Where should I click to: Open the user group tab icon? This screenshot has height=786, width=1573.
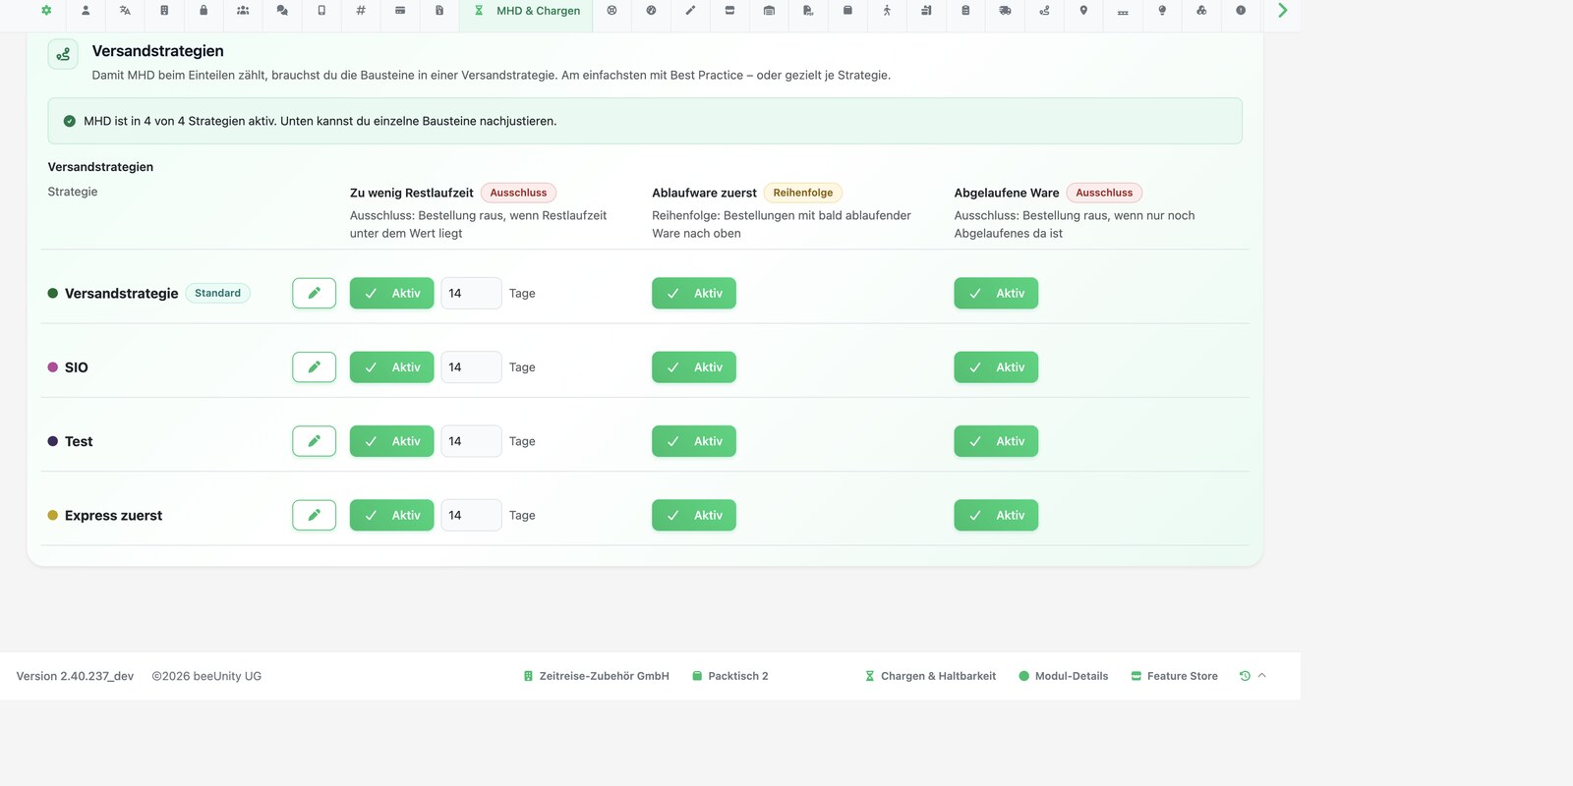(243, 11)
